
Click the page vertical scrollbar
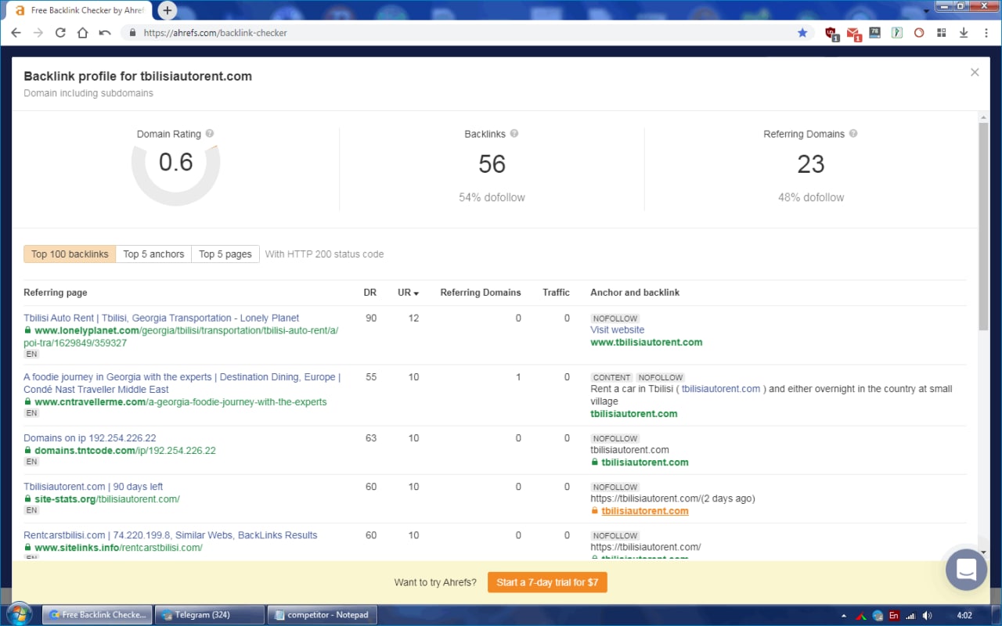click(983, 227)
